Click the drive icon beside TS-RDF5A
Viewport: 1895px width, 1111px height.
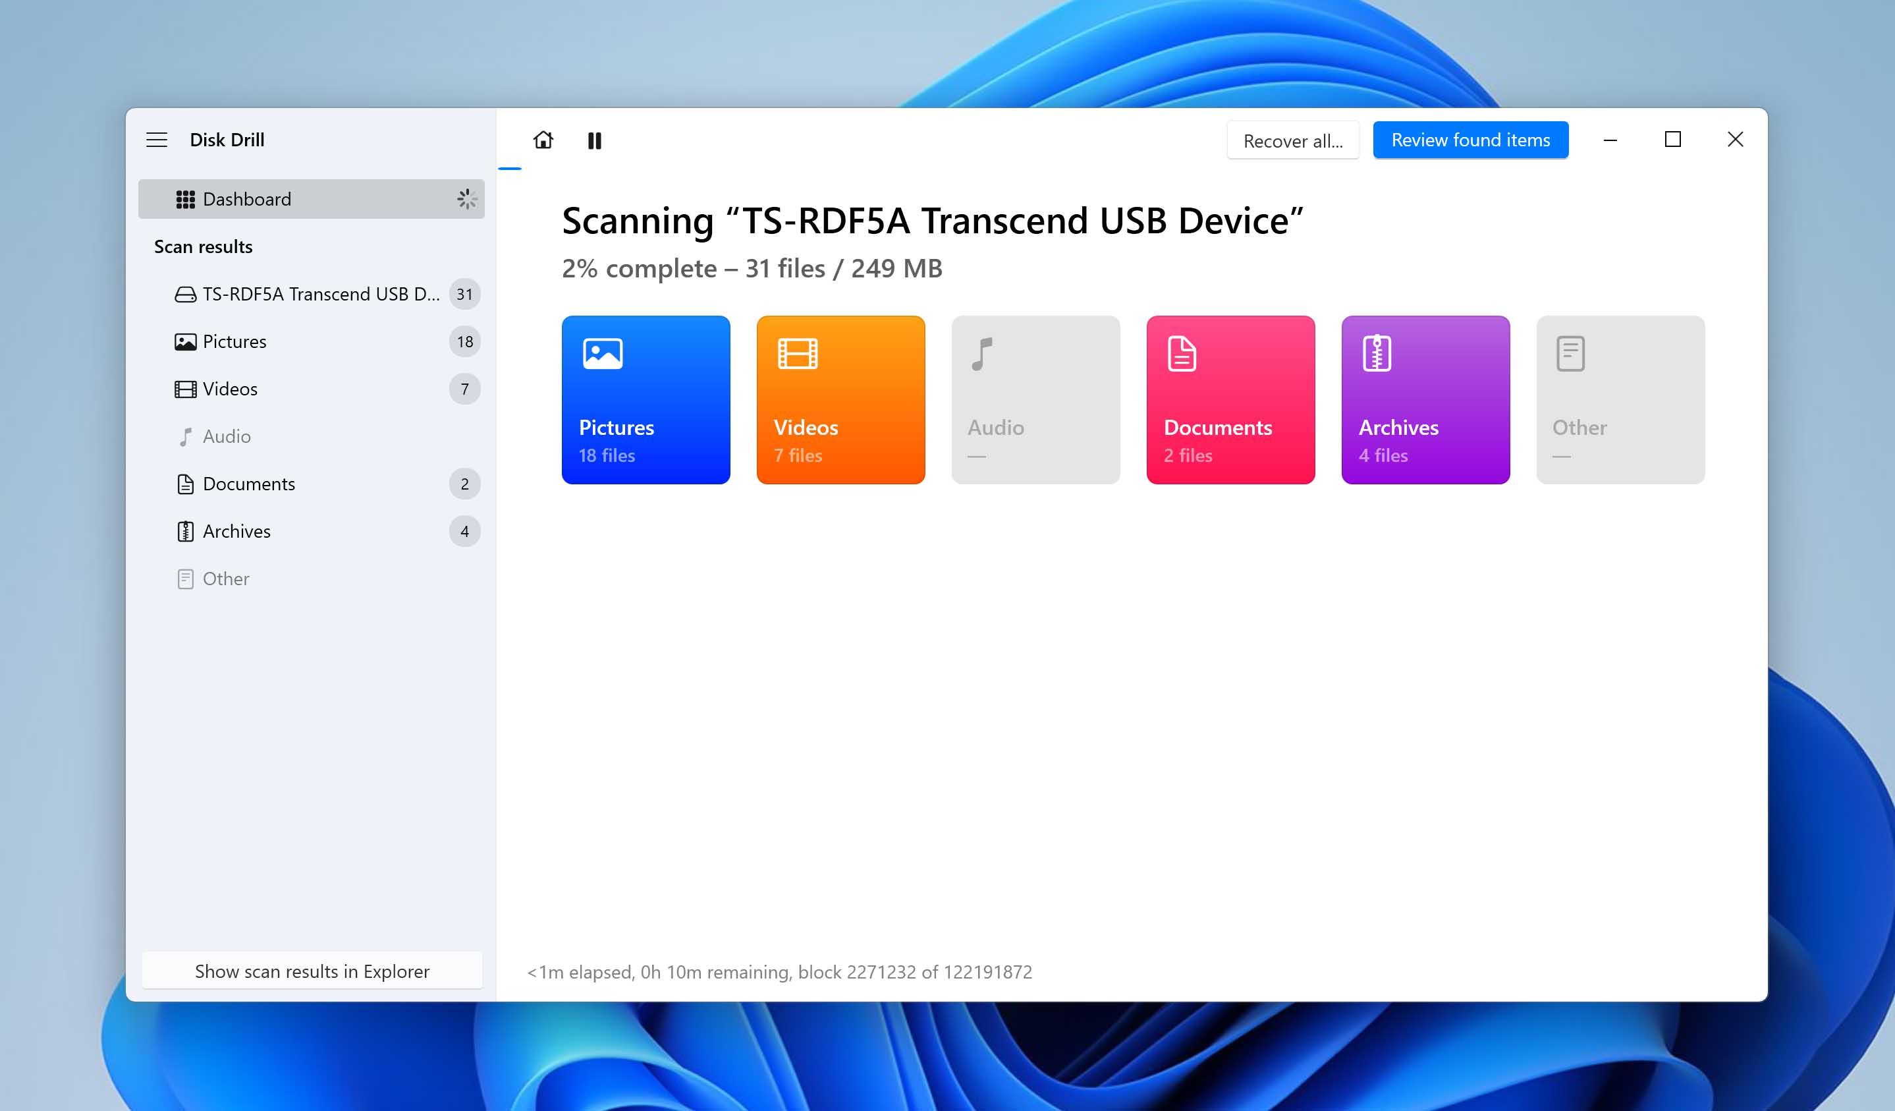[185, 294]
